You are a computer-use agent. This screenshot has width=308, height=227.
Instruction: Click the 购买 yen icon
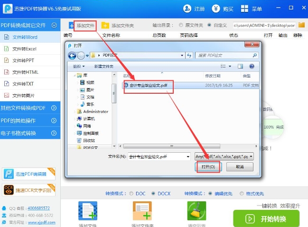pyautogui.click(x=215, y=9)
